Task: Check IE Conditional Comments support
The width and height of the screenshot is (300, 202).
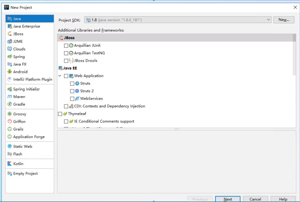Action: pyautogui.click(x=66, y=122)
